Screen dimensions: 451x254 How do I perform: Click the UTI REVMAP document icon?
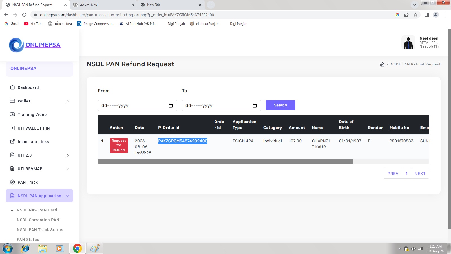12,168
